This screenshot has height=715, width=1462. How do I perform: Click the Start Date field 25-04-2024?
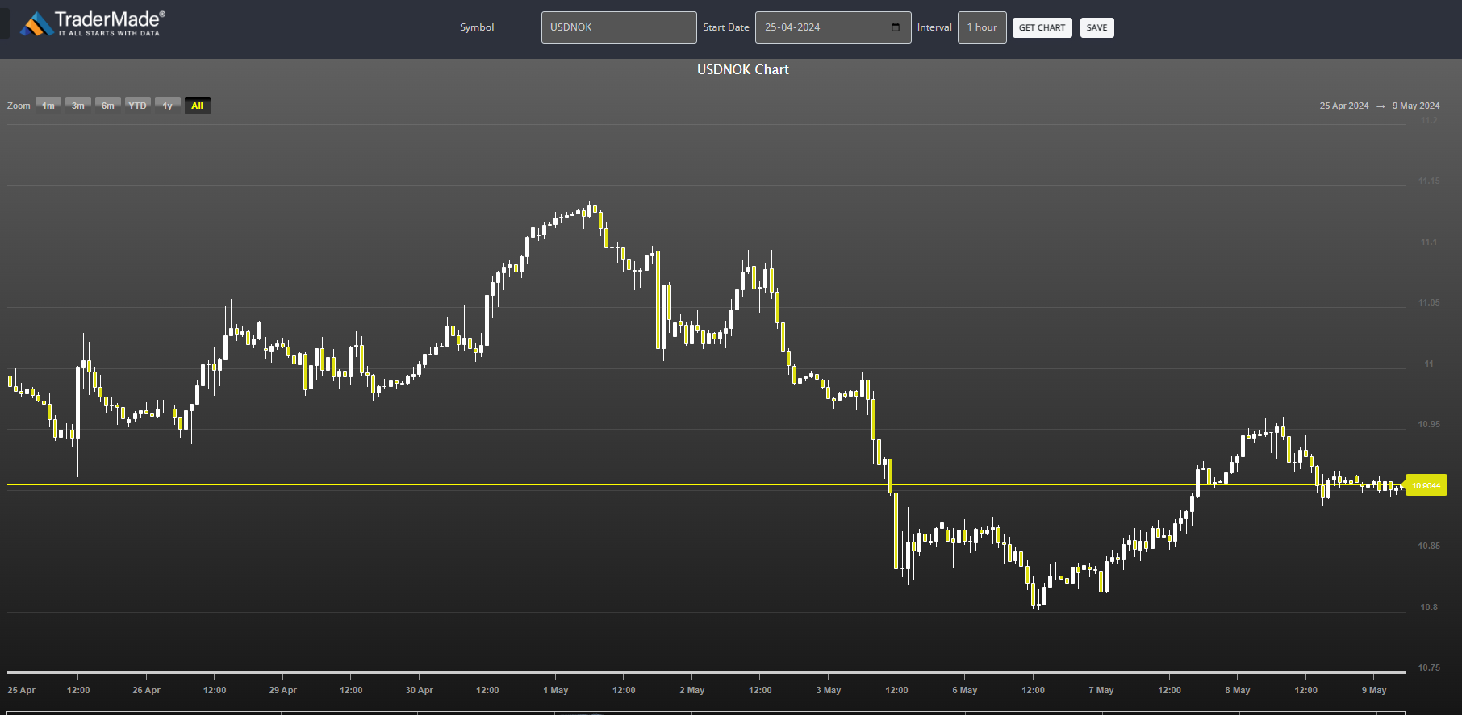pos(833,27)
